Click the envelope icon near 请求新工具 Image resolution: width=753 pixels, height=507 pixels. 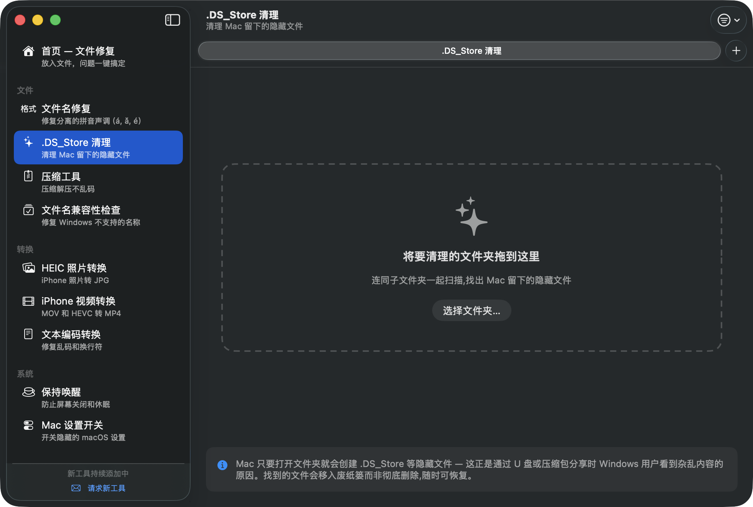click(x=76, y=488)
